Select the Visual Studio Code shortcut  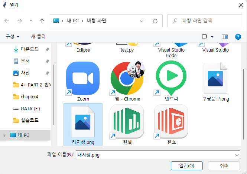coord(171,50)
